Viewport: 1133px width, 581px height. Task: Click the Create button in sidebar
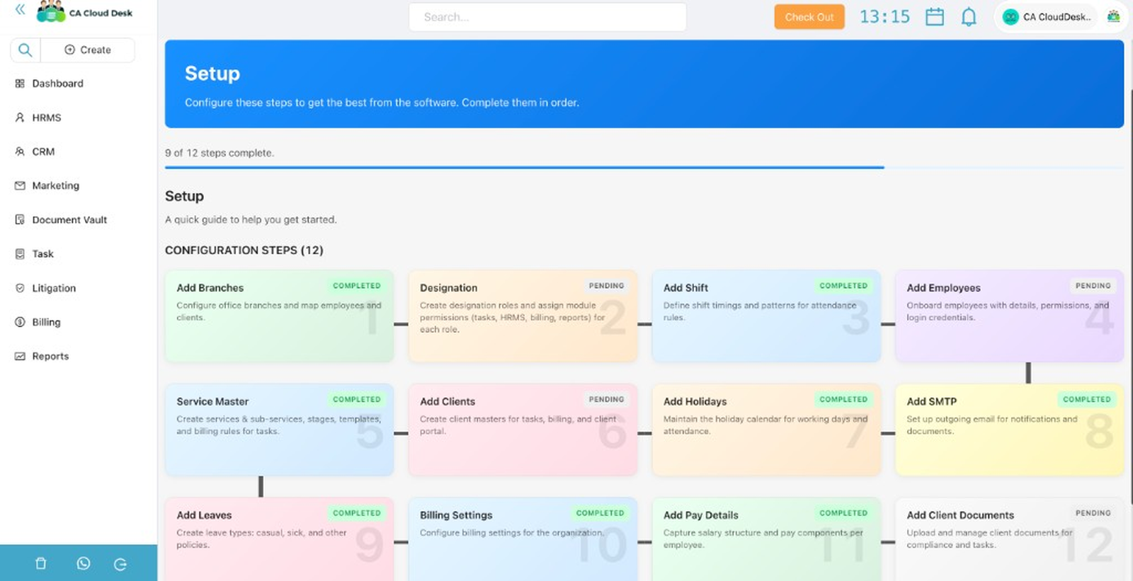[88, 50]
